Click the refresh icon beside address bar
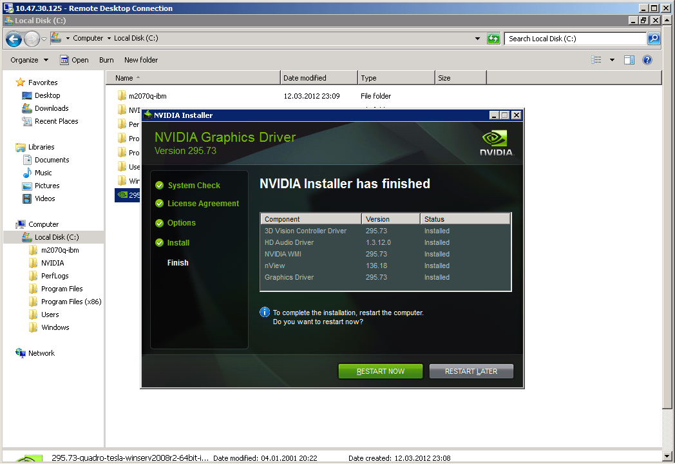 click(493, 39)
